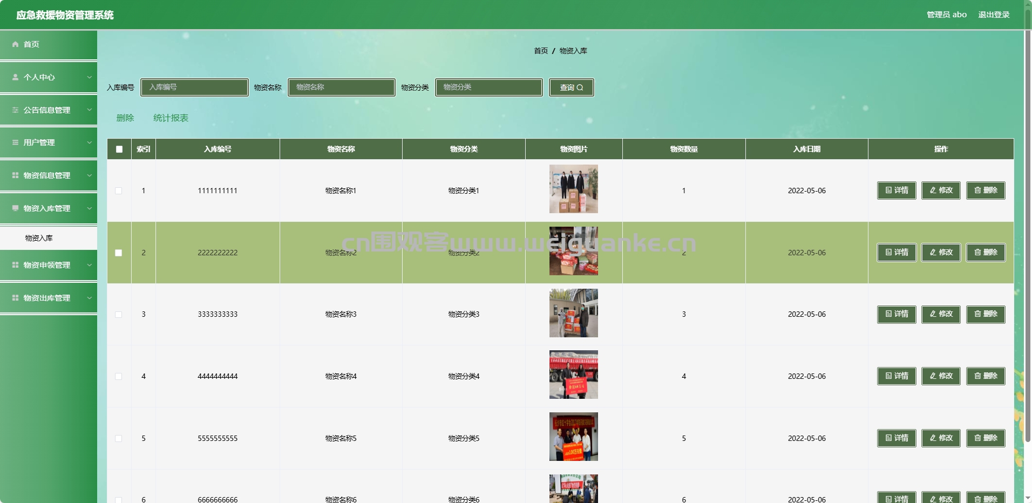
Task: View 详情 for row 2222222222
Action: pyautogui.click(x=897, y=253)
